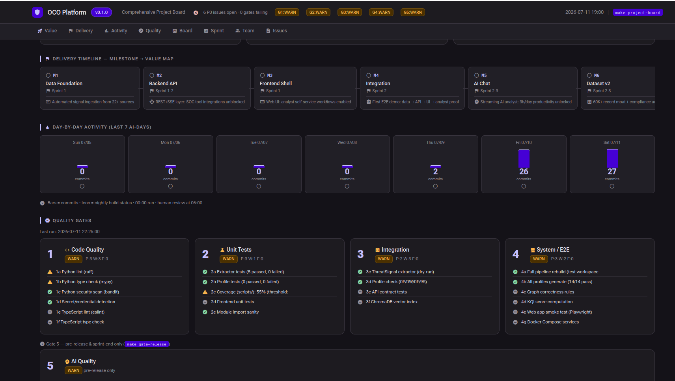
Task: Click the Unit Tests flask icon
Action: 222,250
